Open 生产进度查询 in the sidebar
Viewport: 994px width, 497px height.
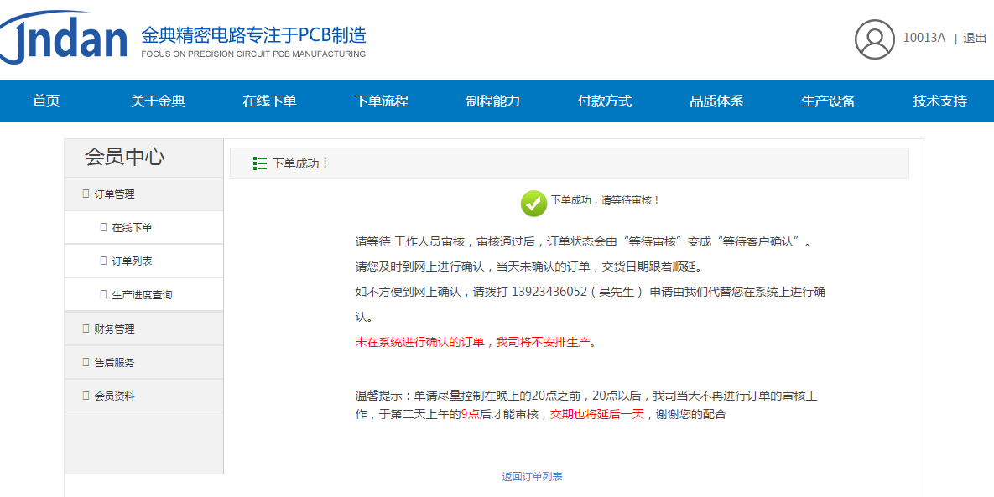click(142, 295)
